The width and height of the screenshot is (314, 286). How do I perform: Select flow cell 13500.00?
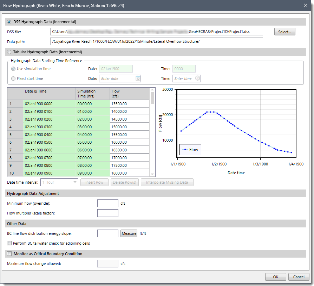pyautogui.click(x=129, y=104)
